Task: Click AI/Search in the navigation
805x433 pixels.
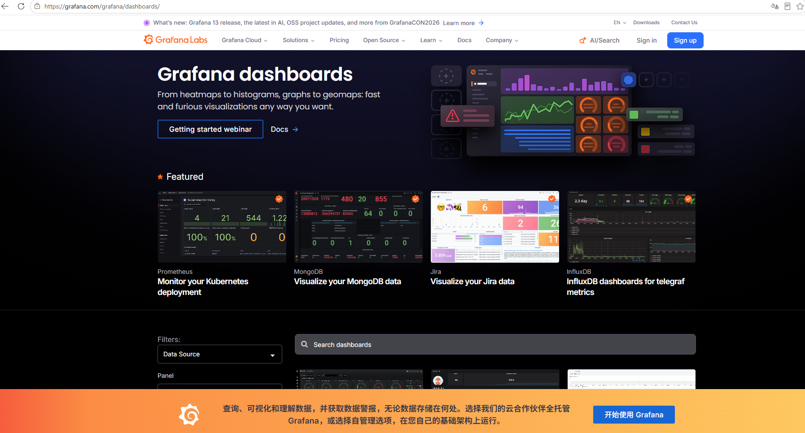Action: [599, 40]
